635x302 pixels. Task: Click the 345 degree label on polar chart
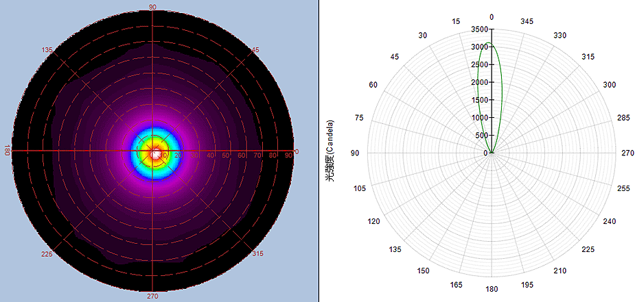527,22
